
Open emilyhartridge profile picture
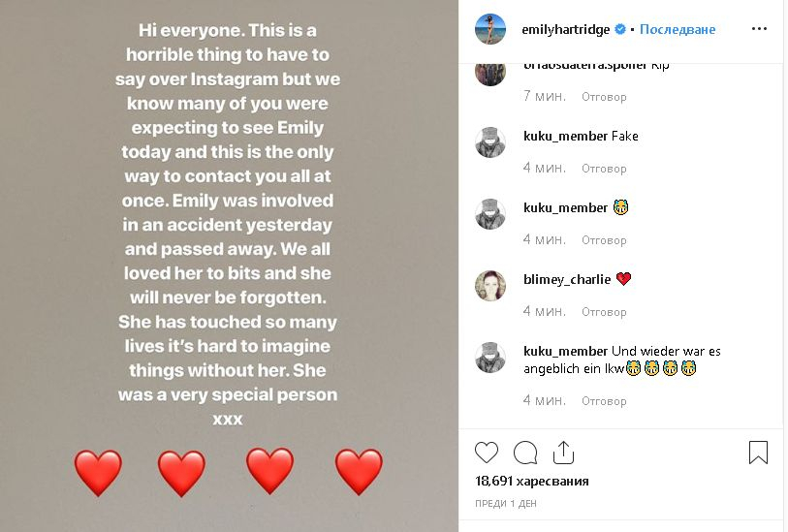coord(490,29)
